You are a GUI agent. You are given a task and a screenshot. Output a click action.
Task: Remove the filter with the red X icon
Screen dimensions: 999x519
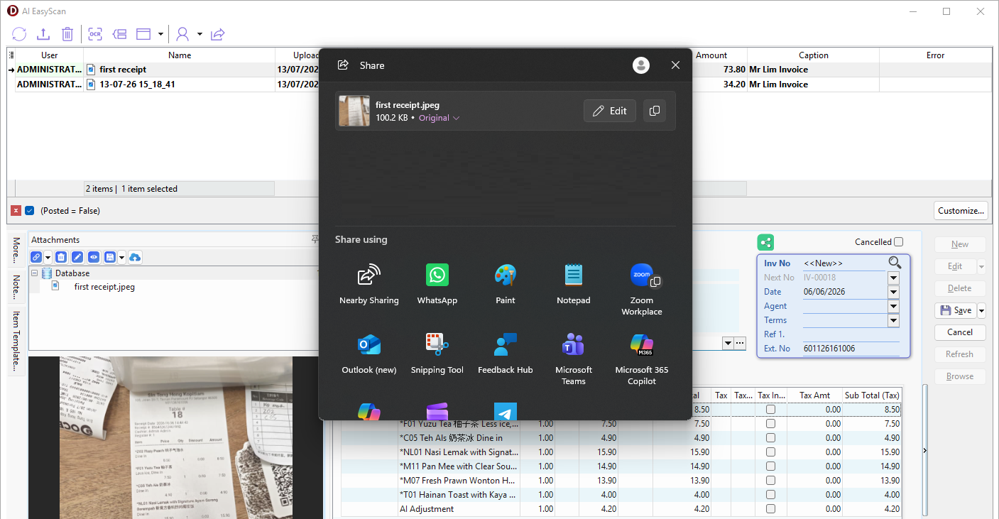16,211
